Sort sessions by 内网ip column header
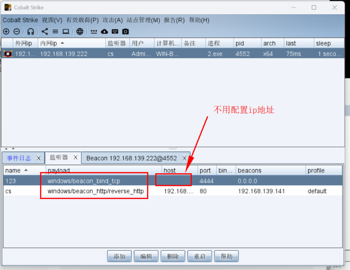This screenshot has width=350, height=270. click(x=71, y=43)
